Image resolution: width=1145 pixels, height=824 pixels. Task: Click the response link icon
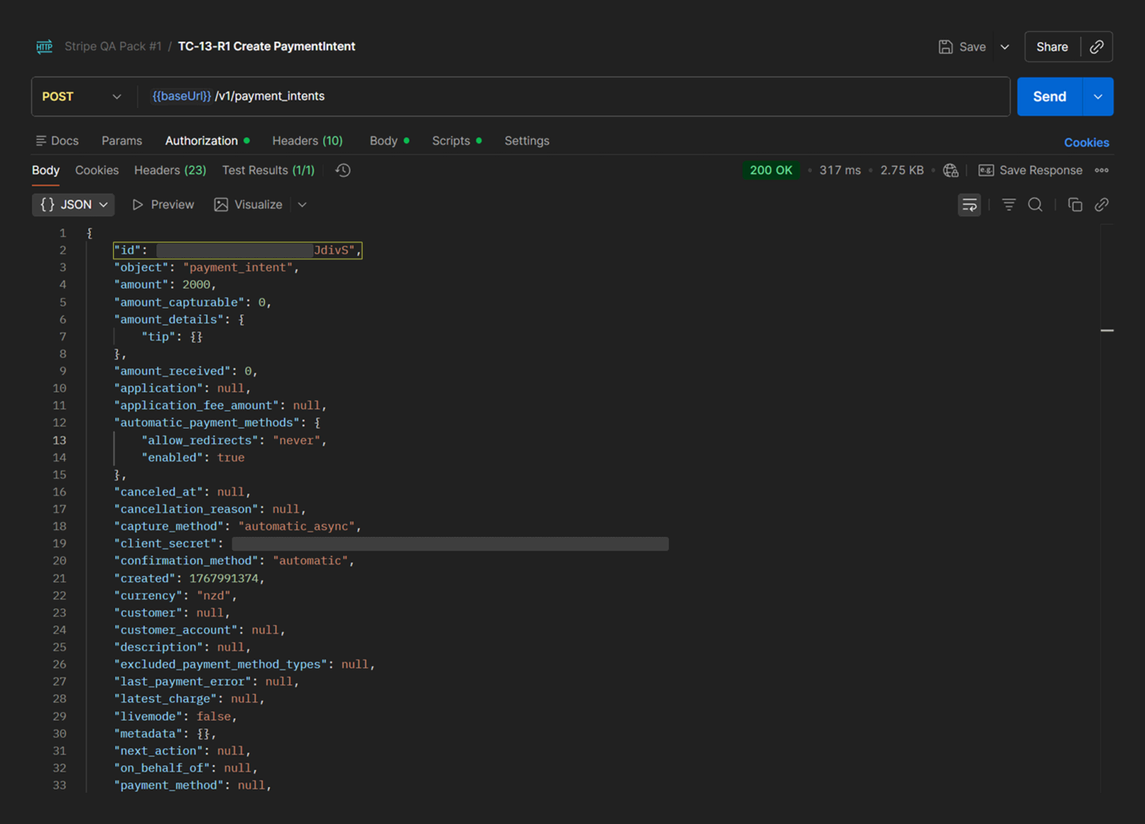[x=1102, y=205]
